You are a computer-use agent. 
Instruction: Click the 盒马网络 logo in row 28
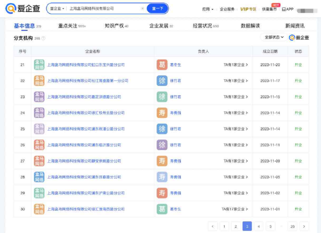tap(39, 177)
